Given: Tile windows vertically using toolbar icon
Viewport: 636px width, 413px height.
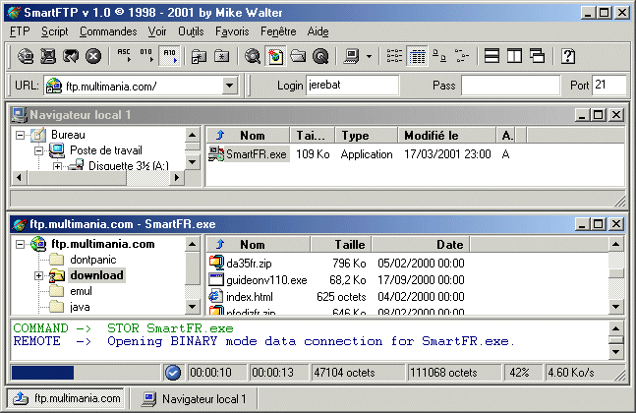Looking at the screenshot, I should [x=514, y=56].
